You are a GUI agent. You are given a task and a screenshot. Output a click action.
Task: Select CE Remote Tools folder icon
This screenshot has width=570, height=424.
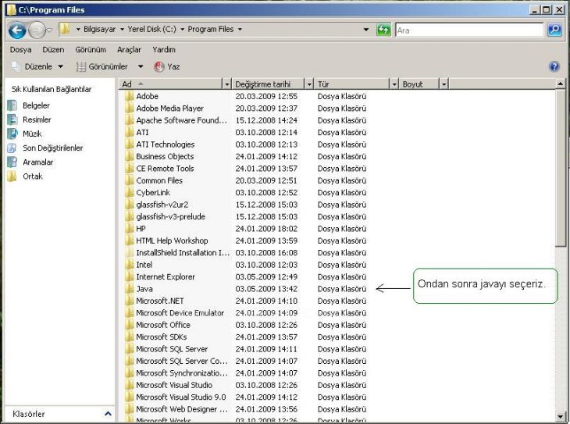(x=129, y=168)
